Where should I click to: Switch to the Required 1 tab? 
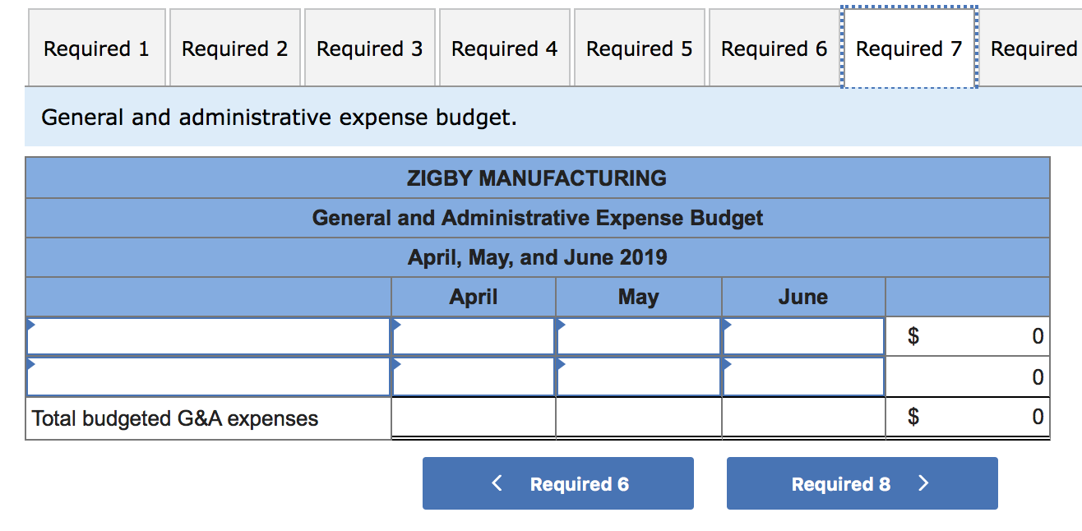pyautogui.click(x=97, y=48)
